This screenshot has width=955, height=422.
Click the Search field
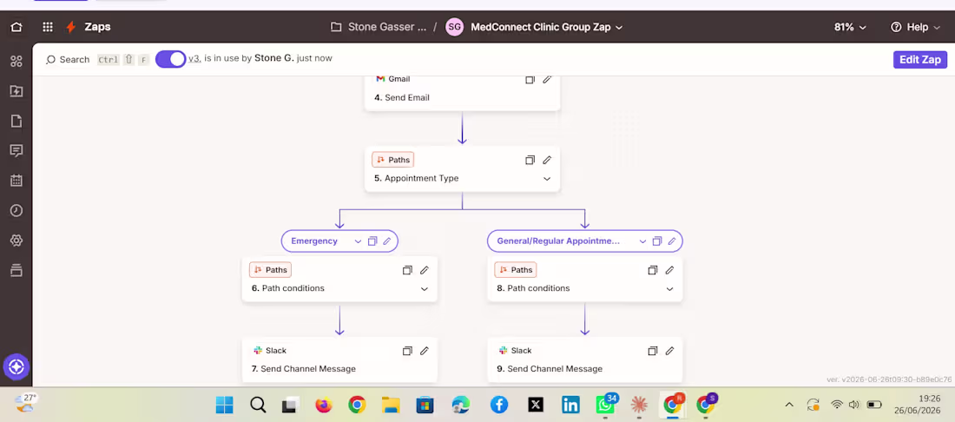68,59
